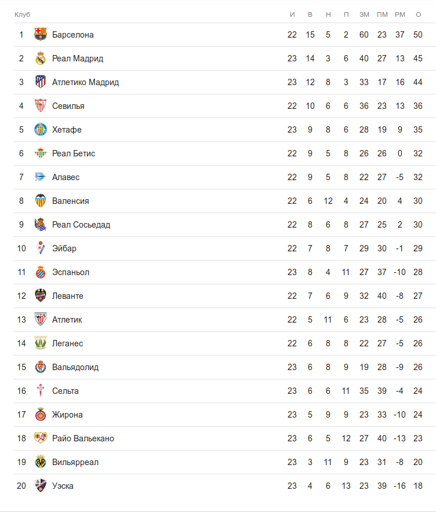Viewport: 436px width, 512px height.
Task: Click the Хетафе team badge
Action: pyautogui.click(x=40, y=130)
